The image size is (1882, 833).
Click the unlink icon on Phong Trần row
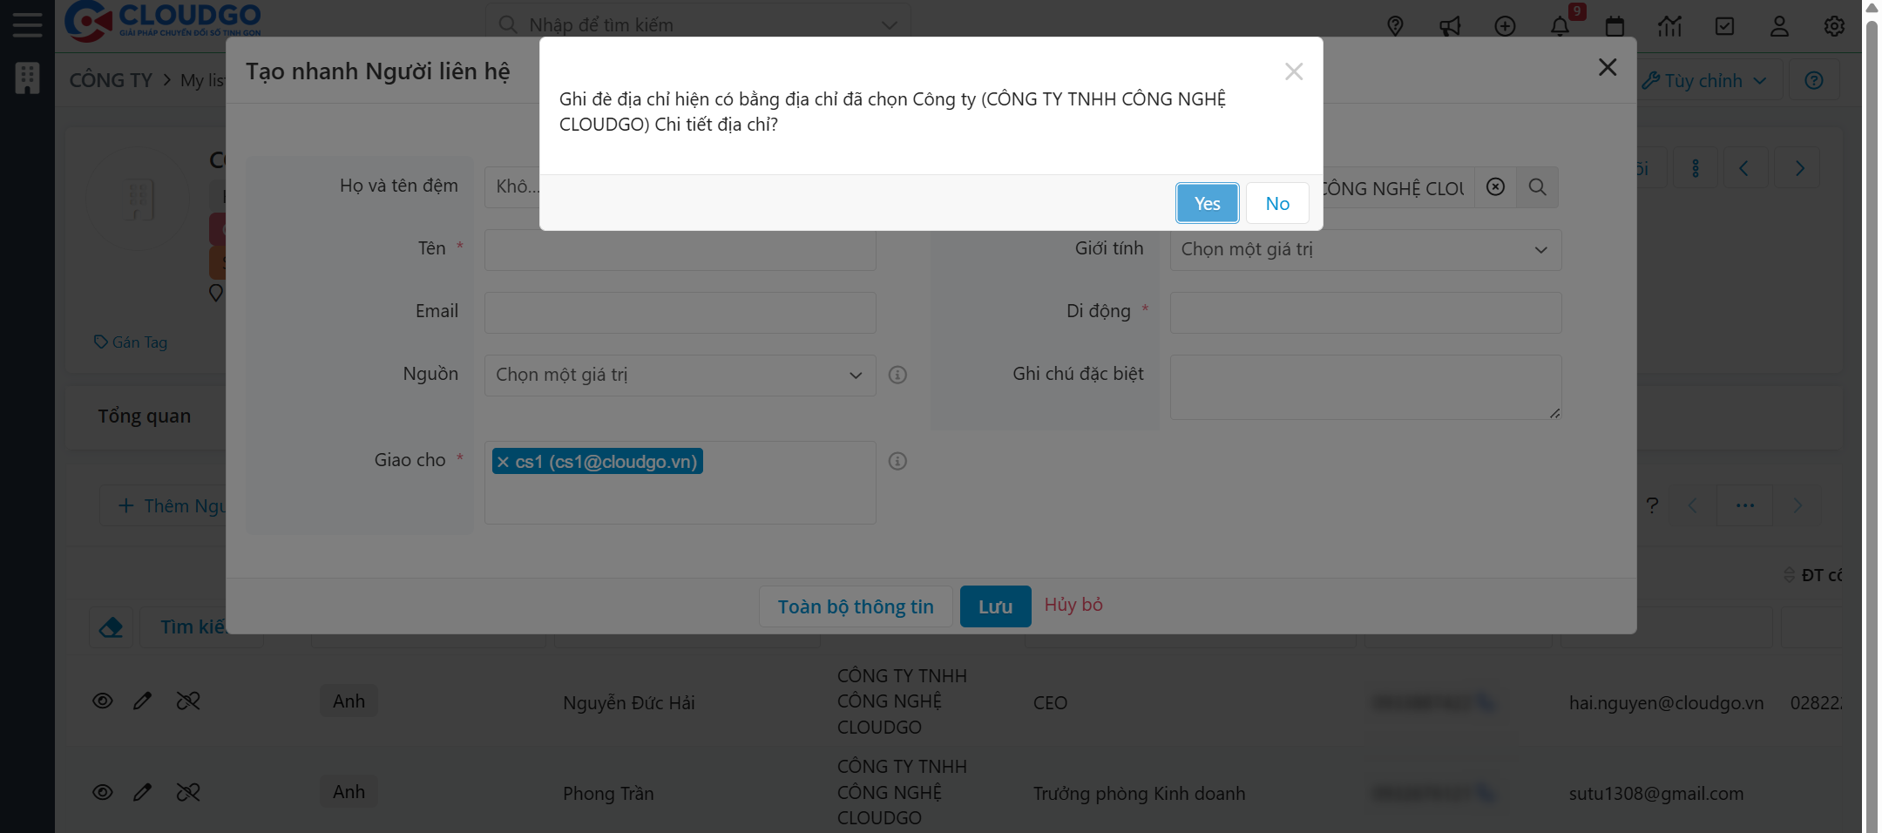point(189,793)
